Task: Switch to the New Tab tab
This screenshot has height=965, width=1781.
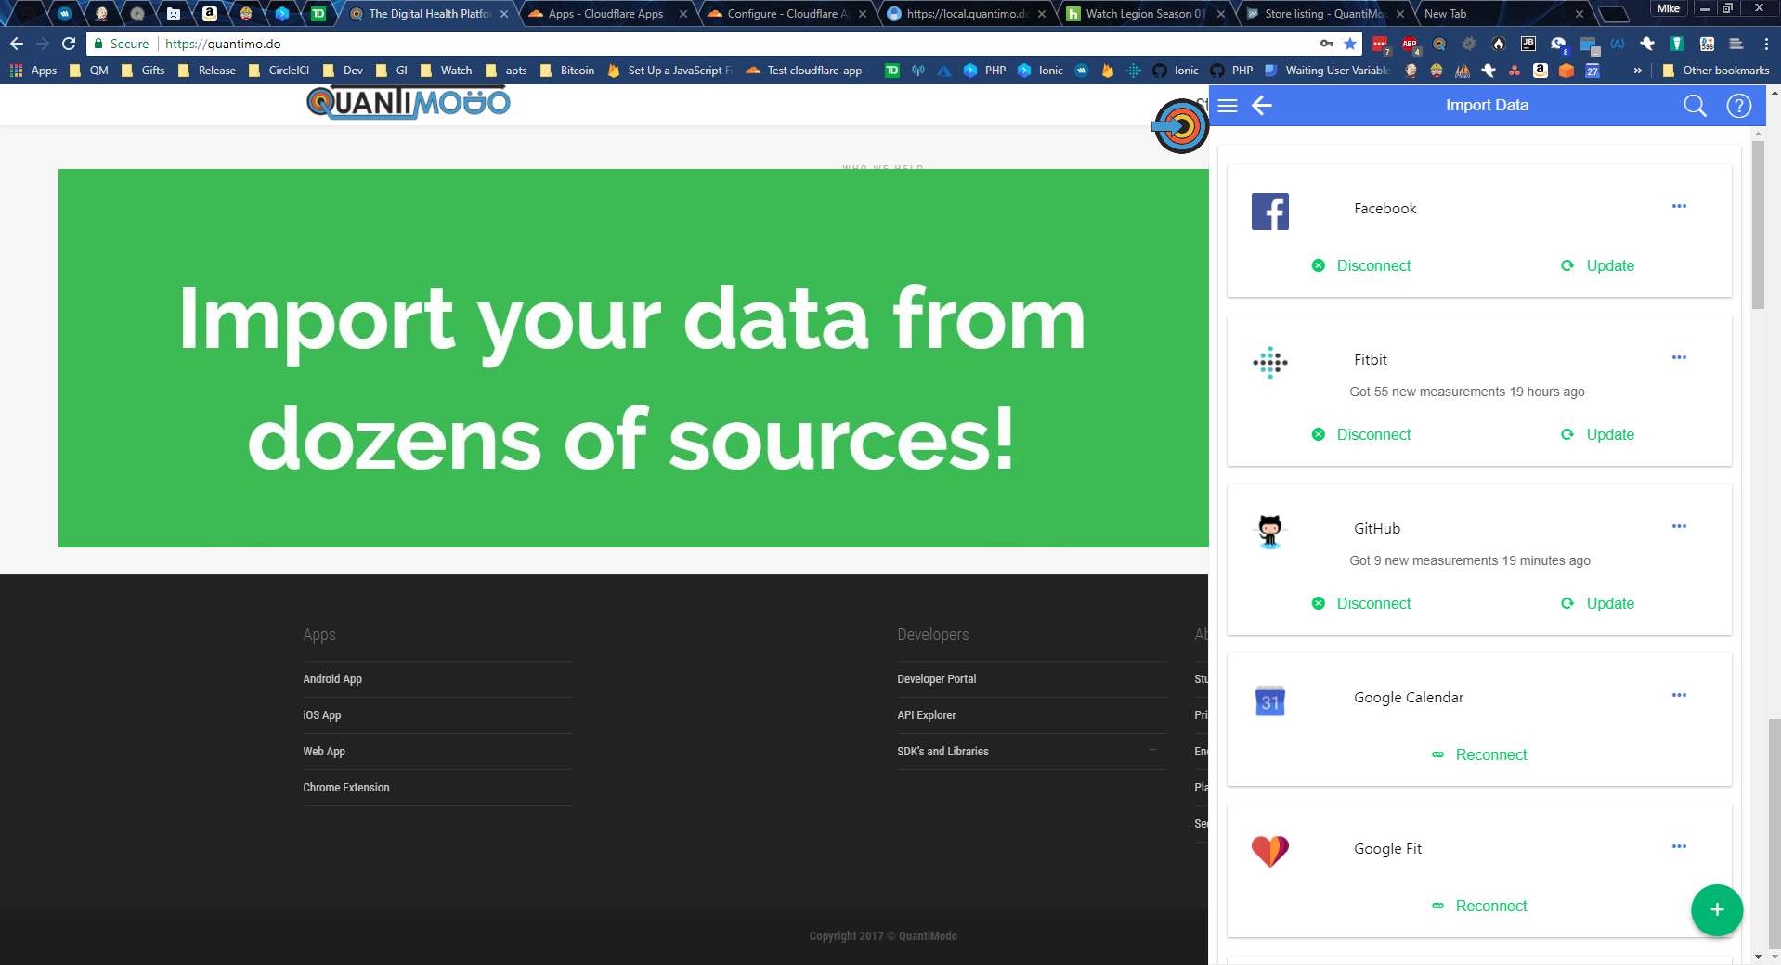Action: [1504, 14]
